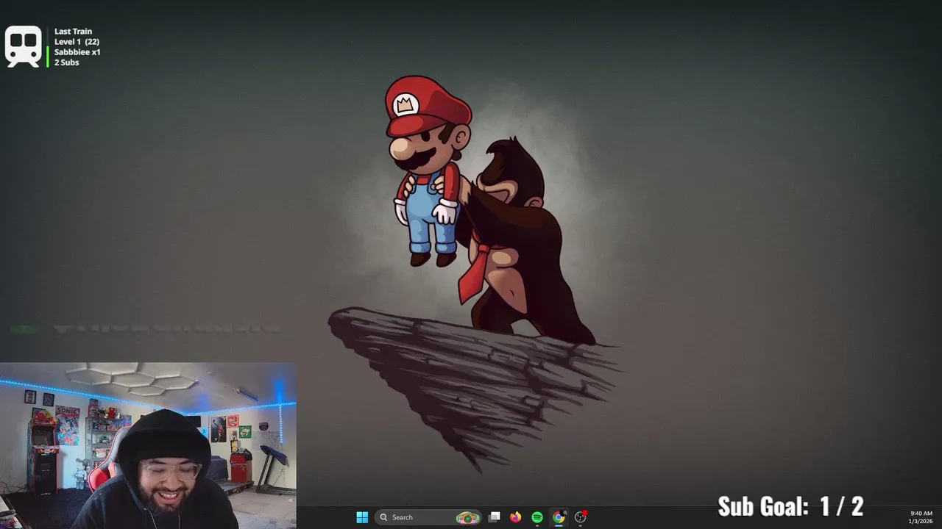Click the taskbar Search box
This screenshot has width=942, height=529.
(429, 517)
